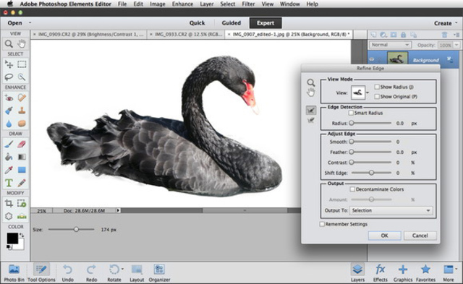Select the Clone Stamp tool
The height and width of the screenshot is (284, 463).
point(22,111)
